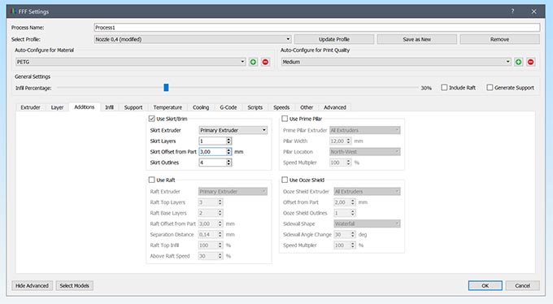Click the Prime Pillar Speed Multiplier field

coord(337,163)
